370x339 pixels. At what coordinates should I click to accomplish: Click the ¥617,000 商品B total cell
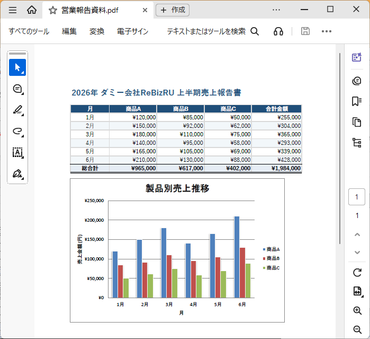tap(181, 168)
